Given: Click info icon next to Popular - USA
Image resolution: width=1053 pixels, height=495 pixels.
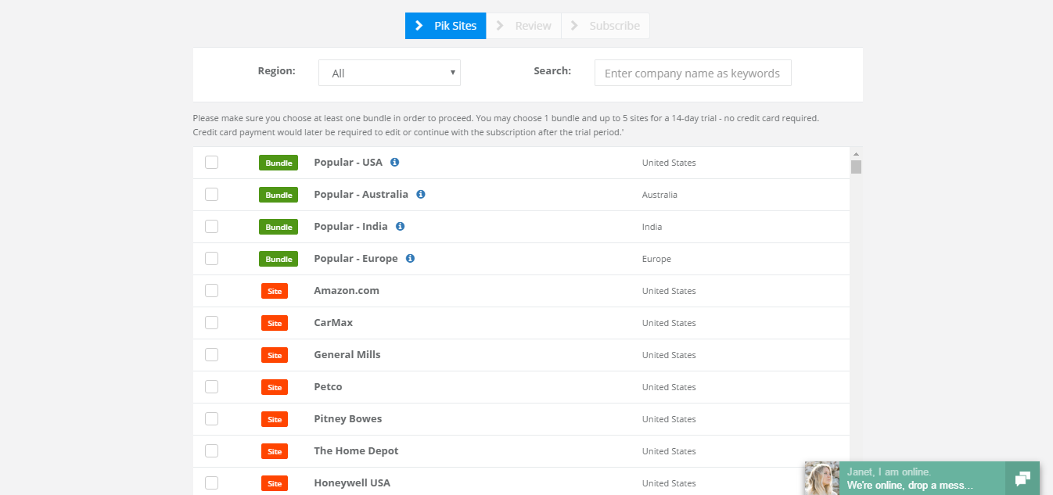Looking at the screenshot, I should pos(394,162).
